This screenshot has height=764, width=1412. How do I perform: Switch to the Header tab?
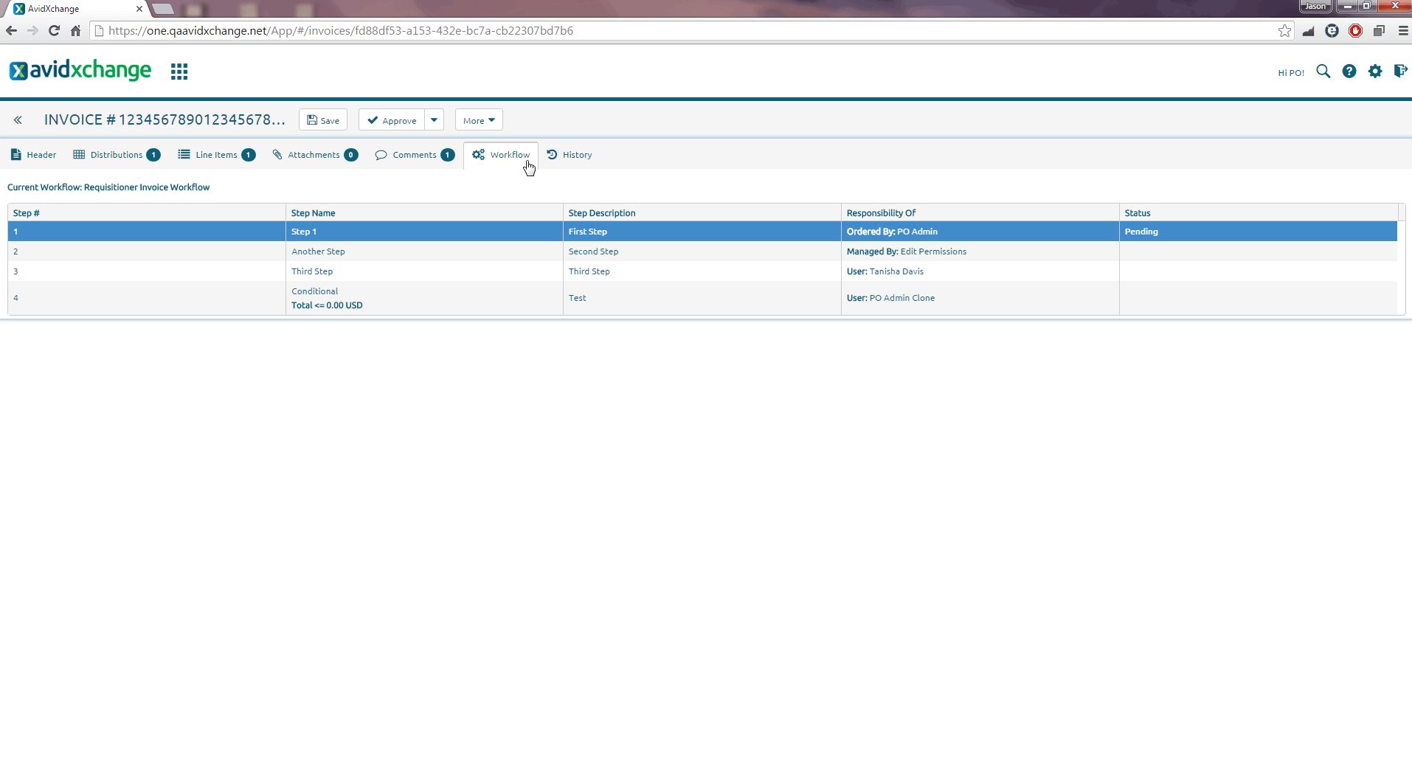click(34, 155)
